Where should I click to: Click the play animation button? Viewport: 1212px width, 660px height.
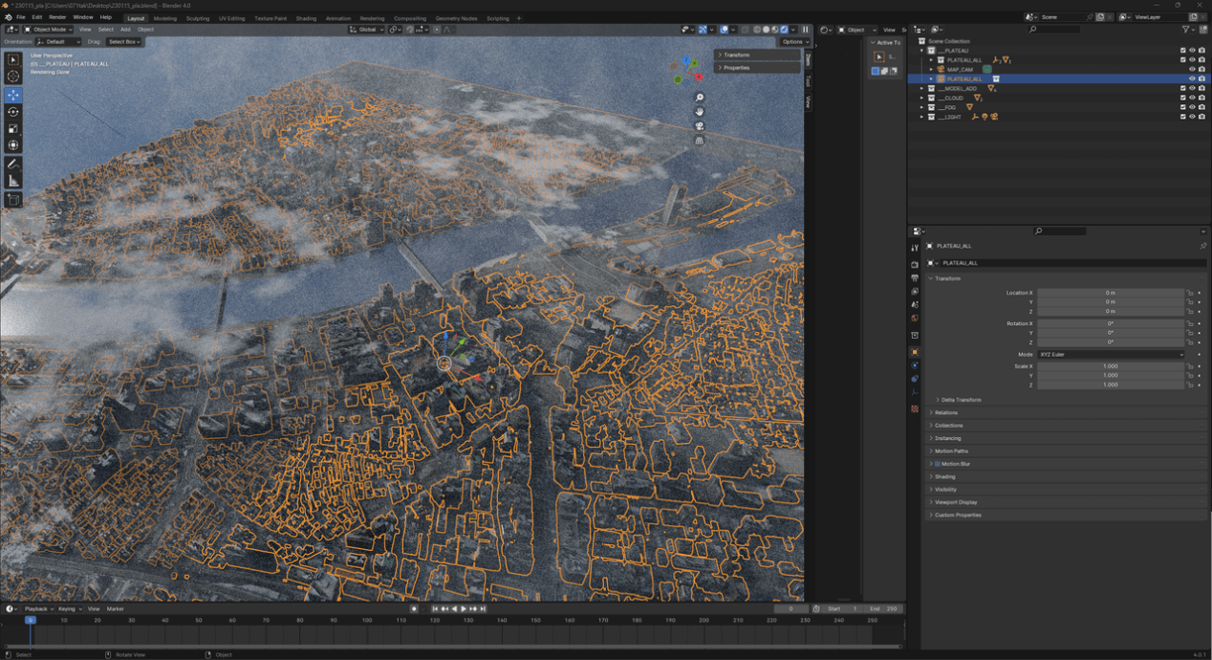[x=464, y=609]
